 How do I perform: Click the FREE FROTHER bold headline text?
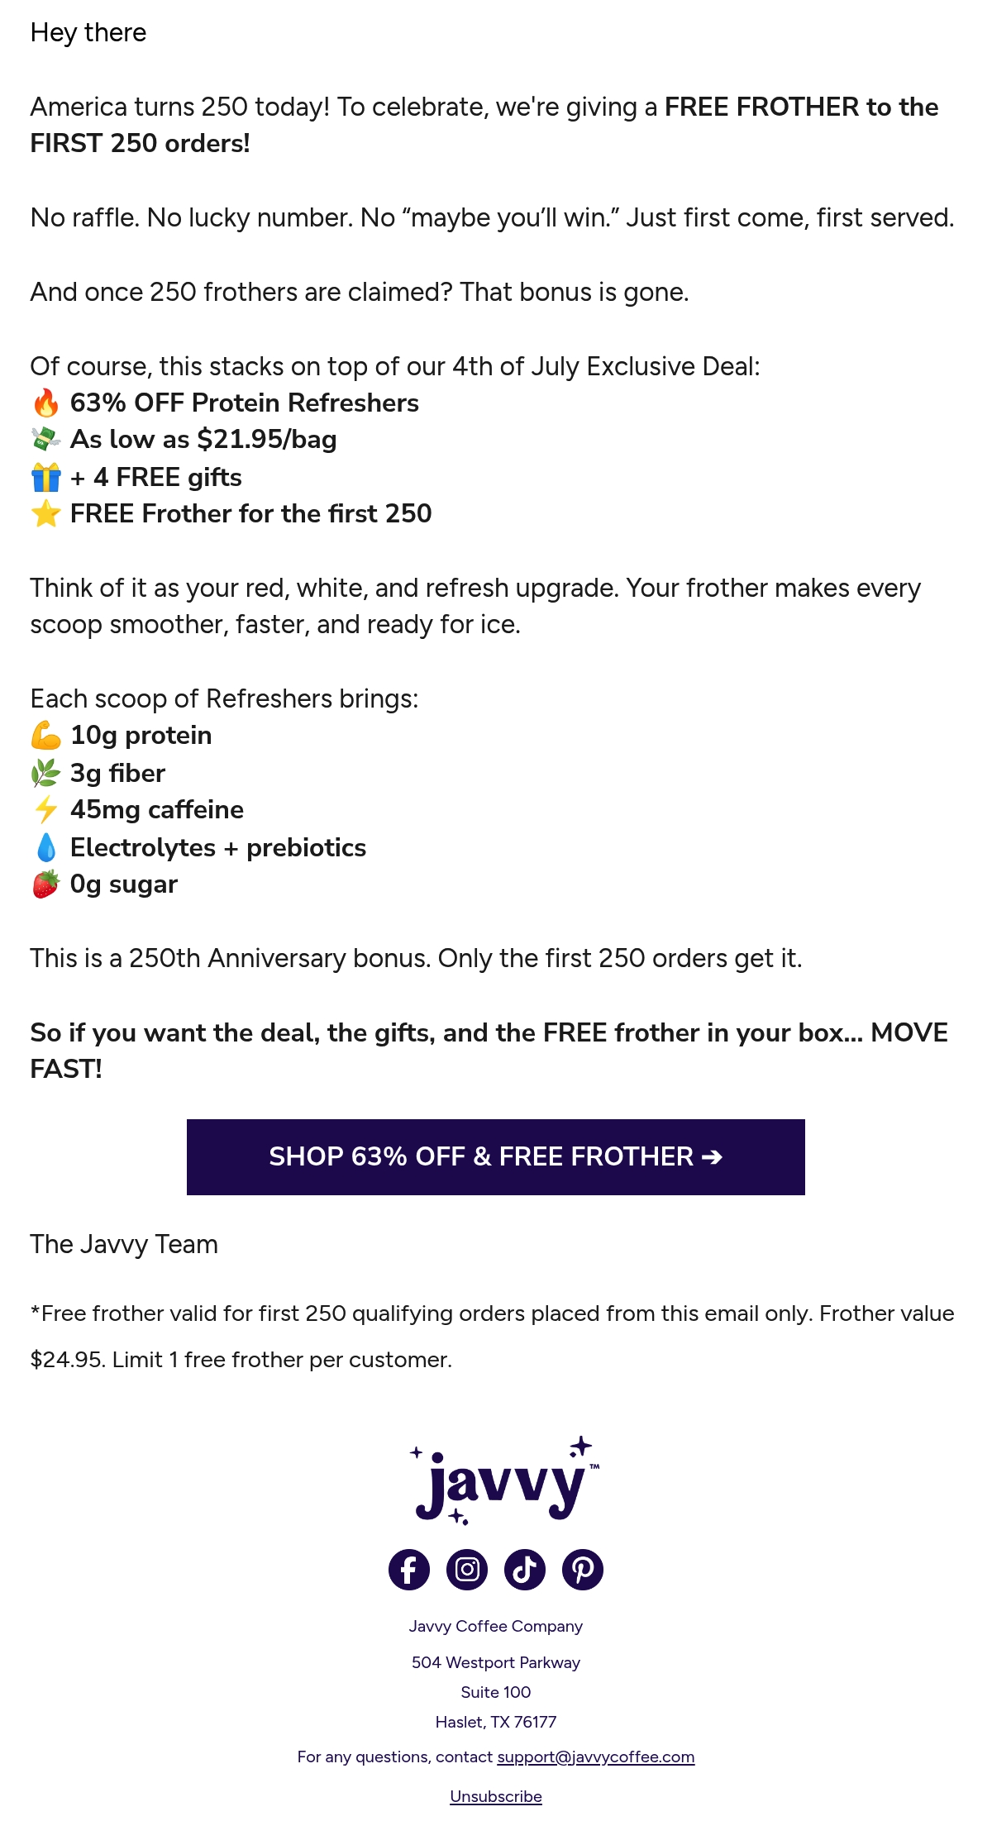pyautogui.click(x=761, y=107)
